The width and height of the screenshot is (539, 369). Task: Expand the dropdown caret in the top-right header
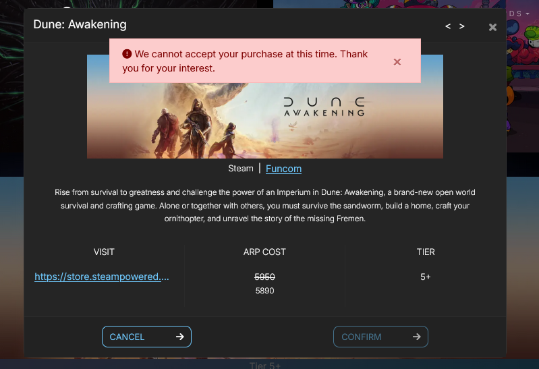pyautogui.click(x=528, y=13)
